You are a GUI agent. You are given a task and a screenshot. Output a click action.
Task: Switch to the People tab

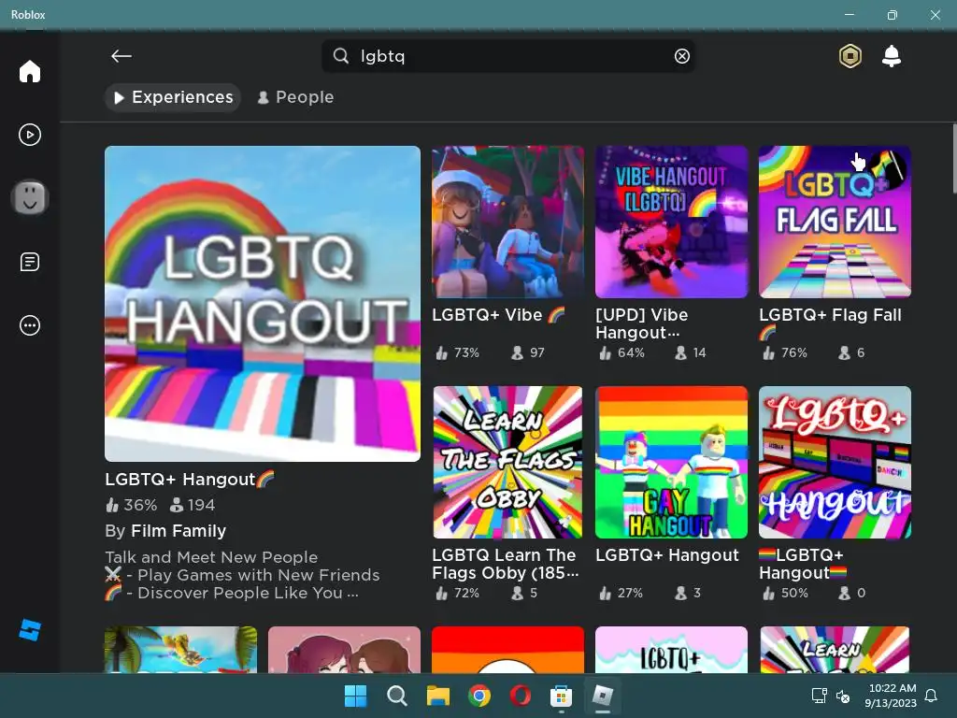[295, 97]
